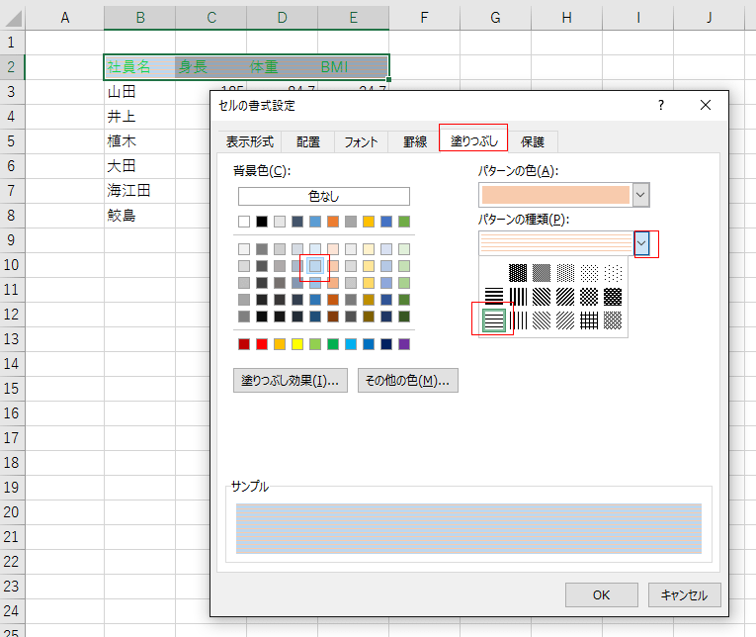Image resolution: width=756 pixels, height=637 pixels.
Task: Select the thin vertical stripe pattern
Action: (x=518, y=319)
